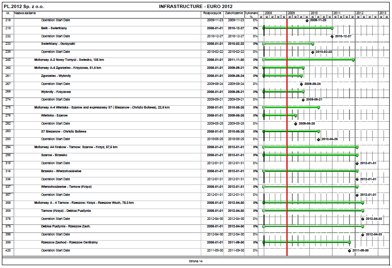
Task: Select the 2009-09-21 milestone diamond in row 274
Action: pos(303,100)
